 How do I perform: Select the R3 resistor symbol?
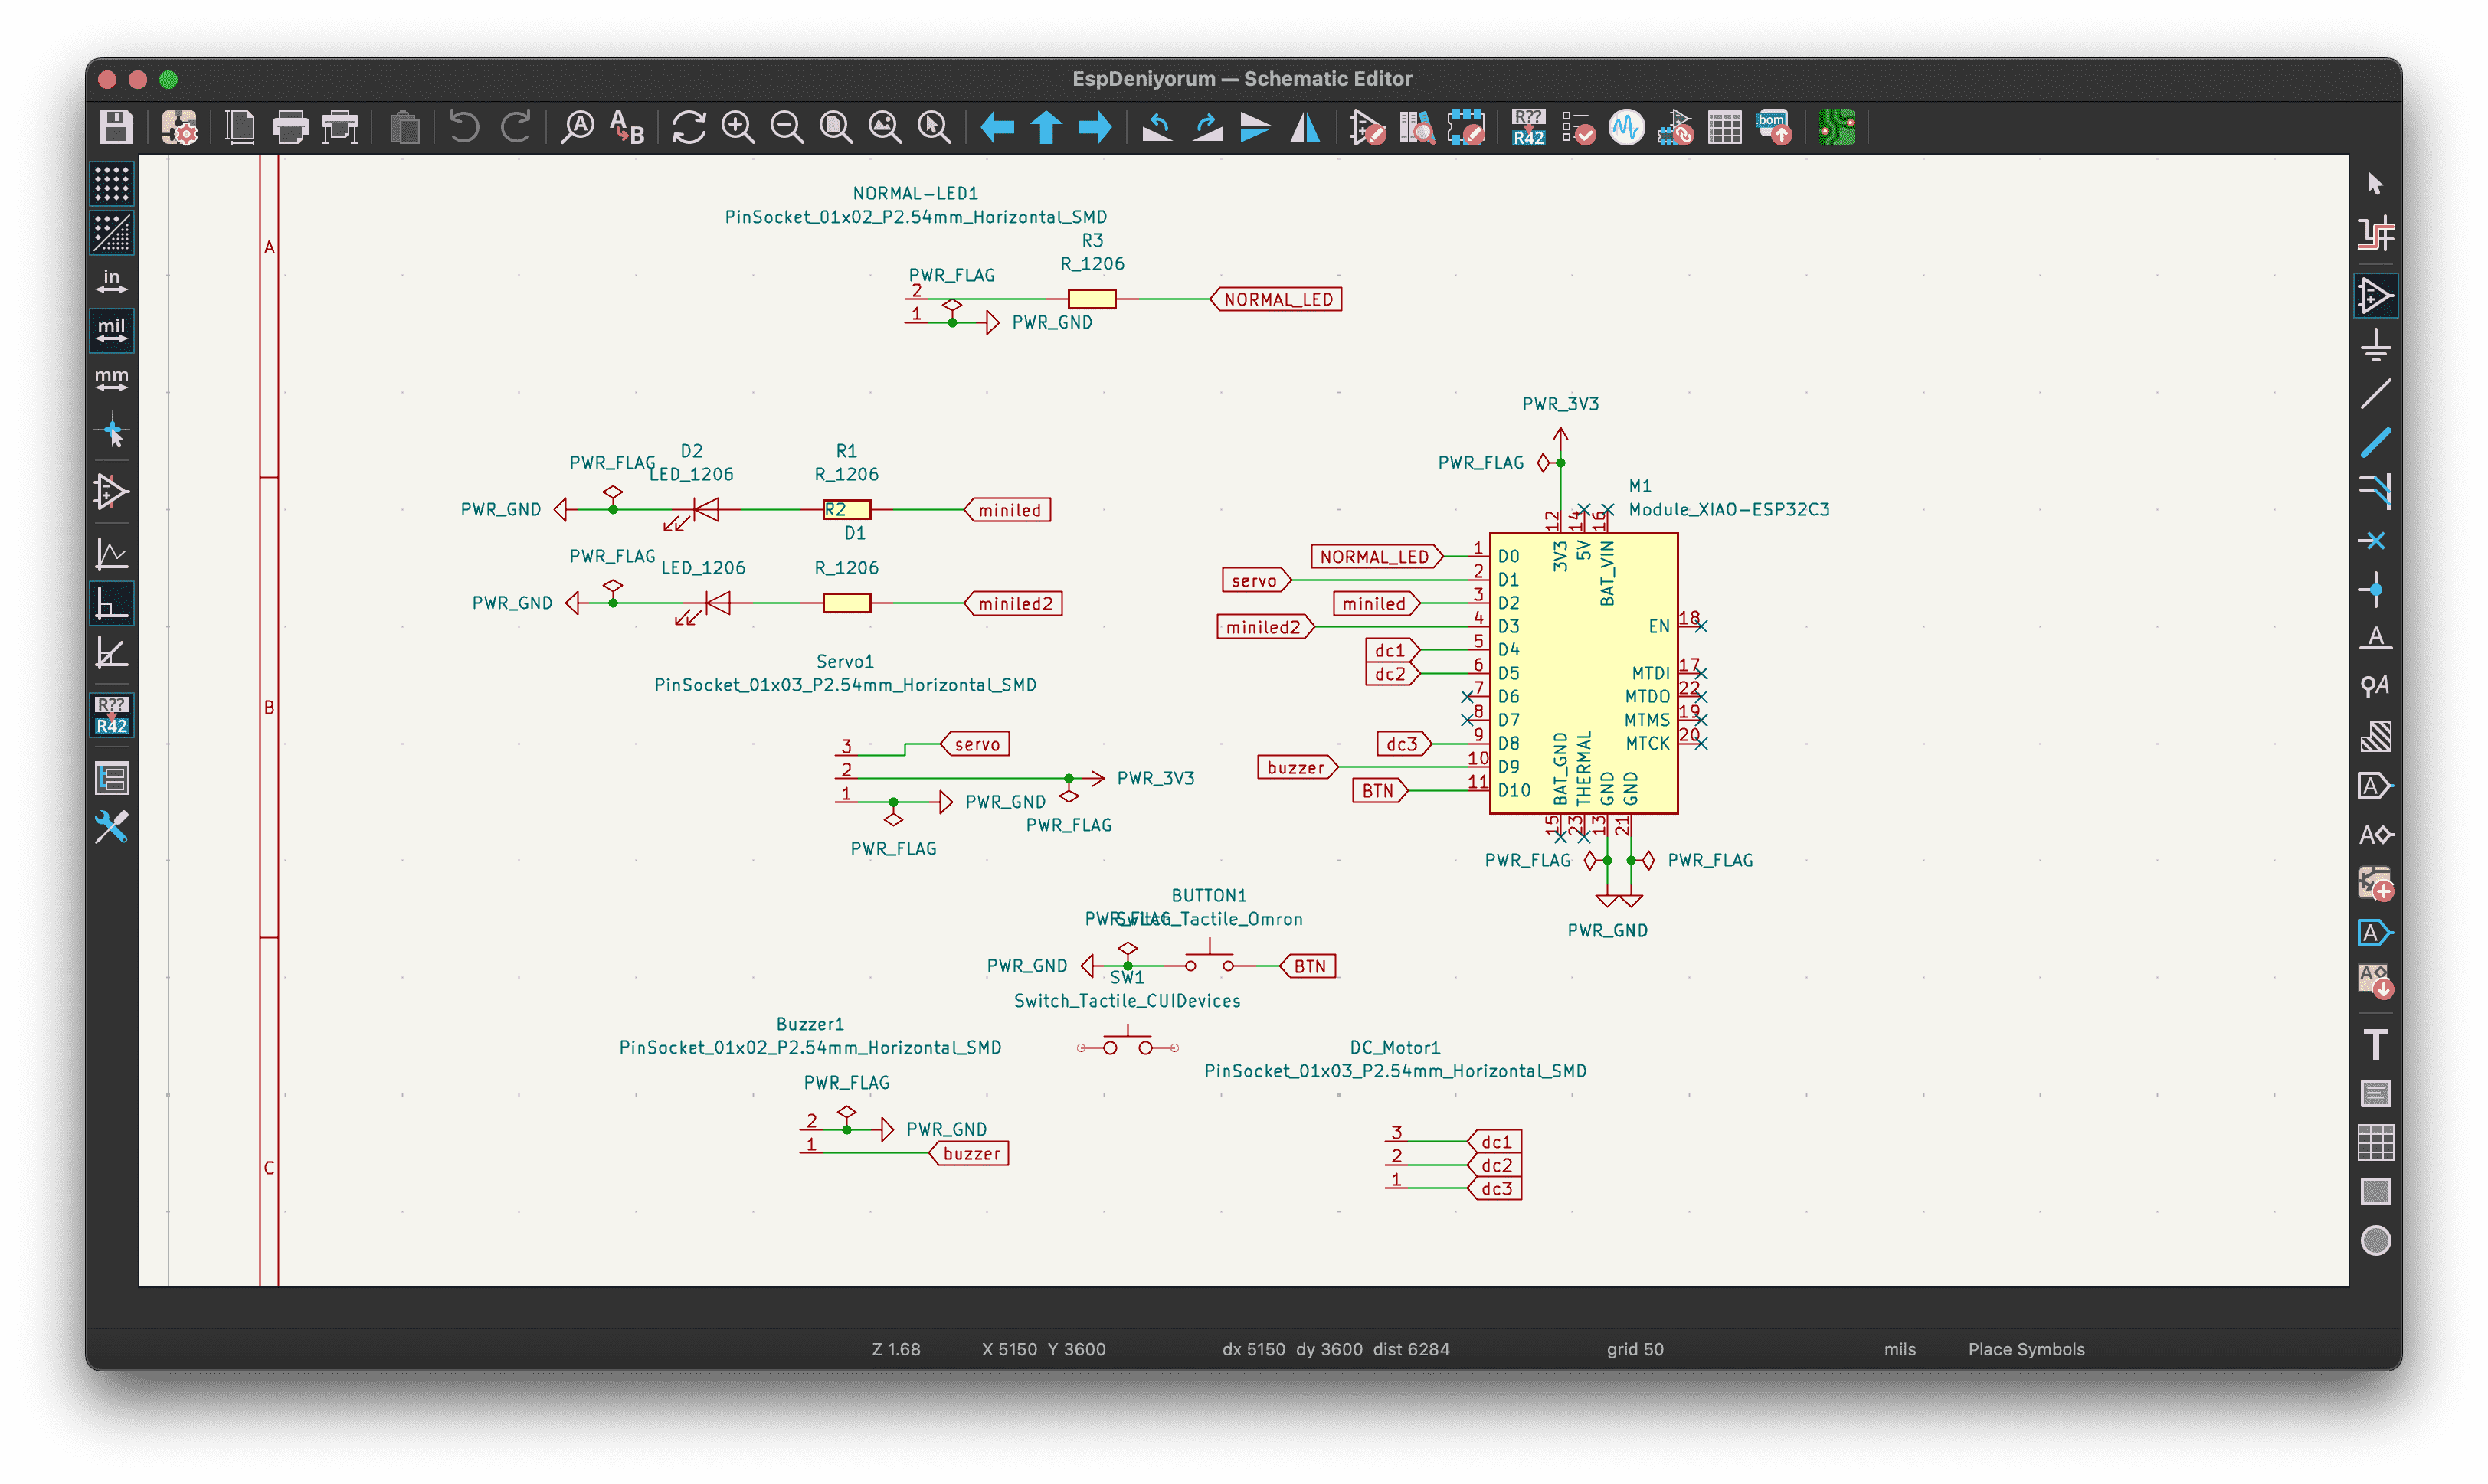point(1092,298)
